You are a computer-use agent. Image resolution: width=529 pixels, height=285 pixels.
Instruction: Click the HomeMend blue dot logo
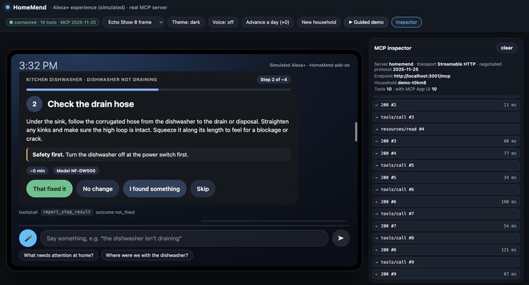tap(8, 7)
